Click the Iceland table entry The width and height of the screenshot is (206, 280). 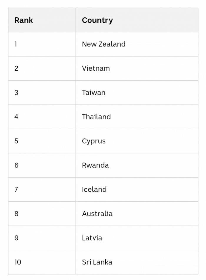tap(94, 189)
